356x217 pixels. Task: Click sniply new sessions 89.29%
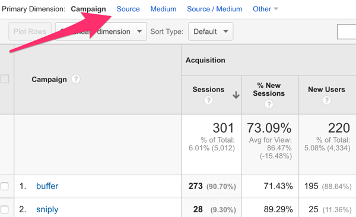click(278, 209)
